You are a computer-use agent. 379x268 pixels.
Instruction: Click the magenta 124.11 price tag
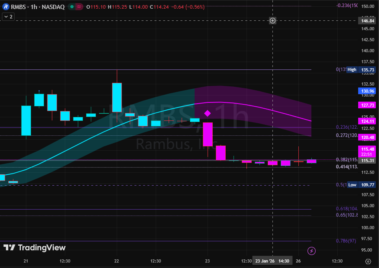(x=367, y=121)
